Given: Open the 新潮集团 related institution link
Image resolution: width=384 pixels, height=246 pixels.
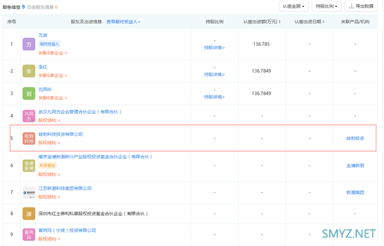Looking at the screenshot, I should pos(355,193).
